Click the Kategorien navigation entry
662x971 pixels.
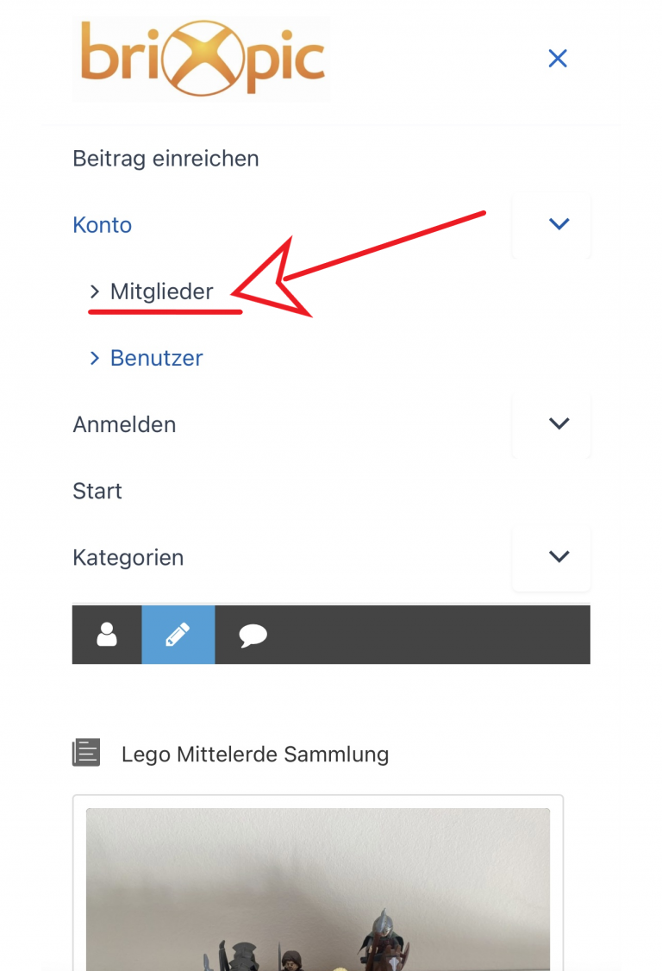(128, 558)
